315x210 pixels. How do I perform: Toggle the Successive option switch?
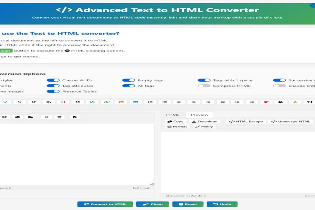[279, 80]
